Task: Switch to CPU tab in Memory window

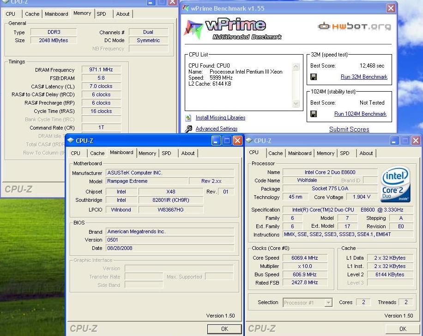Action: pyautogui.click(x=11, y=14)
